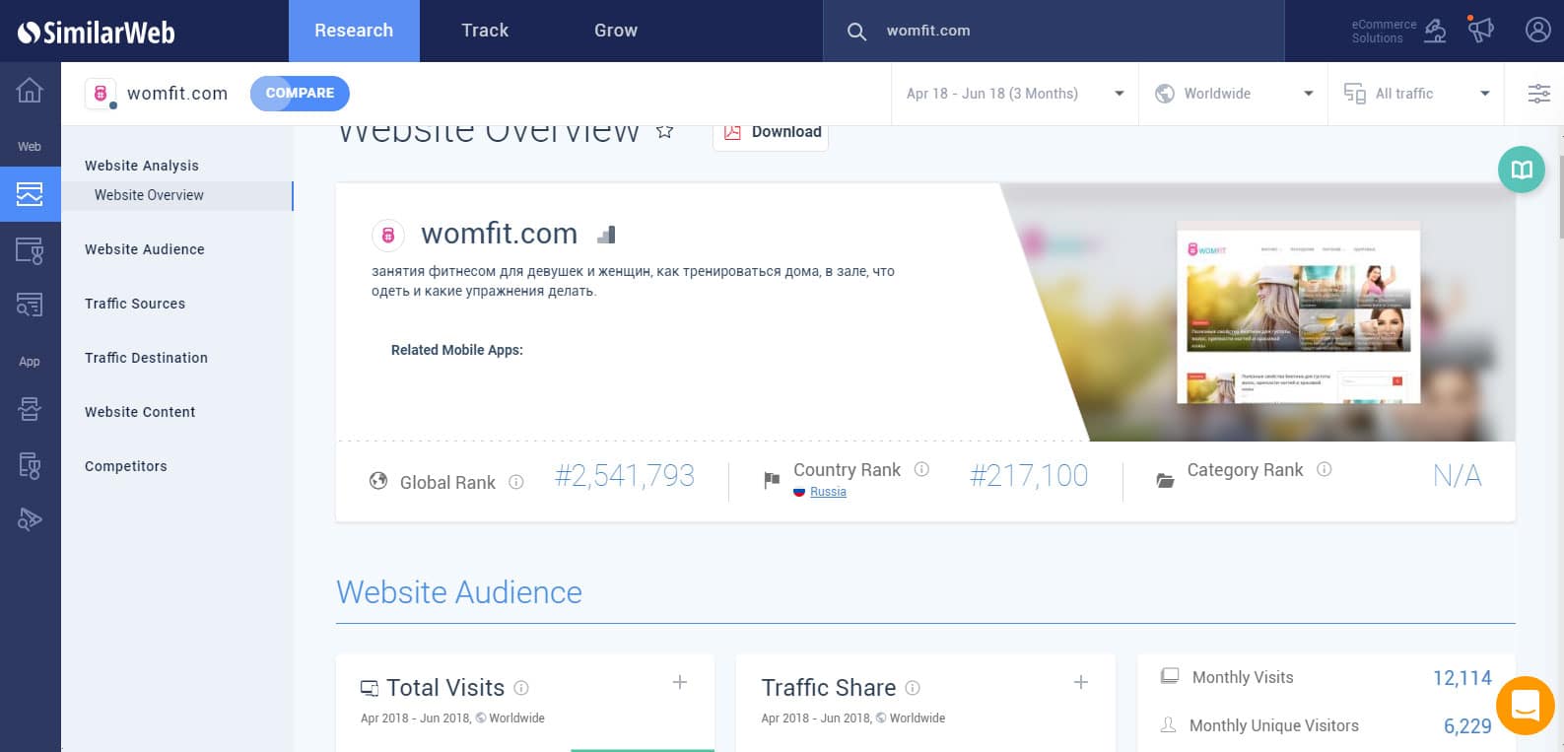Image resolution: width=1564 pixels, height=752 pixels.
Task: Click the Global Rank info icon
Action: click(x=515, y=482)
